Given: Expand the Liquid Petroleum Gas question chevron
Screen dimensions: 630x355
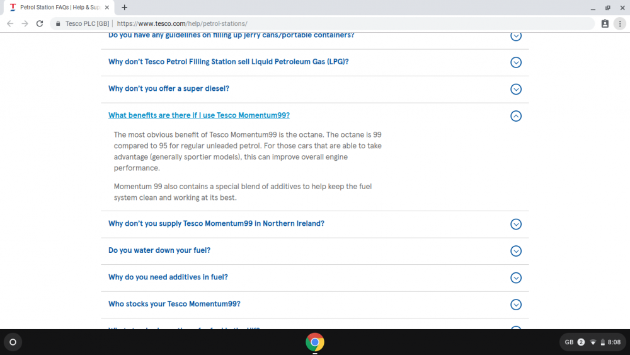Looking at the screenshot, I should (516, 62).
